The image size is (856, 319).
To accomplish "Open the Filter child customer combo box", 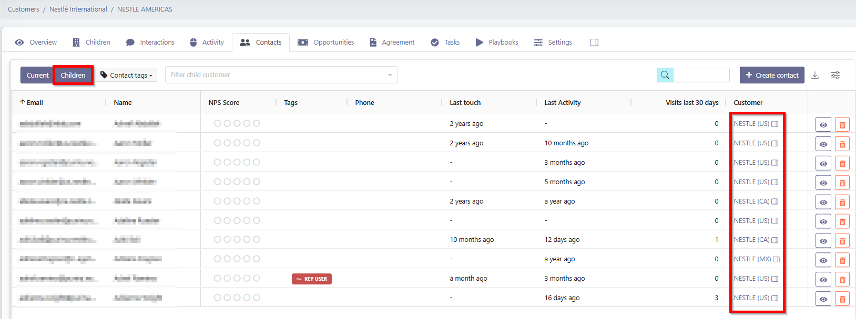I will click(281, 75).
